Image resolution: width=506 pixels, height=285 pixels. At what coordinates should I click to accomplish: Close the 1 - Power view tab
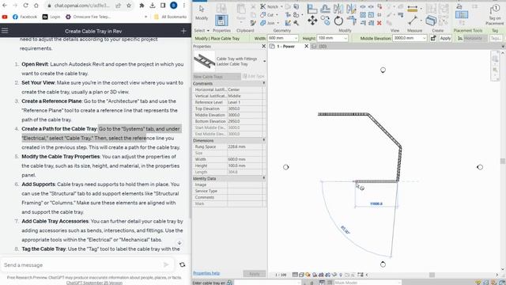306,47
